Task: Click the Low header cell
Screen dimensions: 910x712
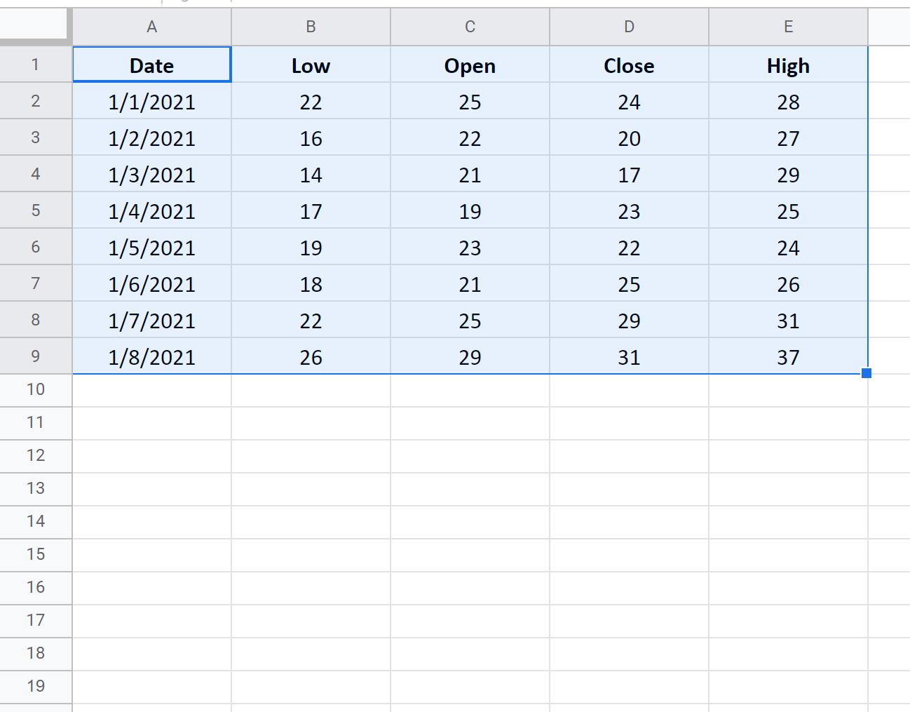Action: 311,65
